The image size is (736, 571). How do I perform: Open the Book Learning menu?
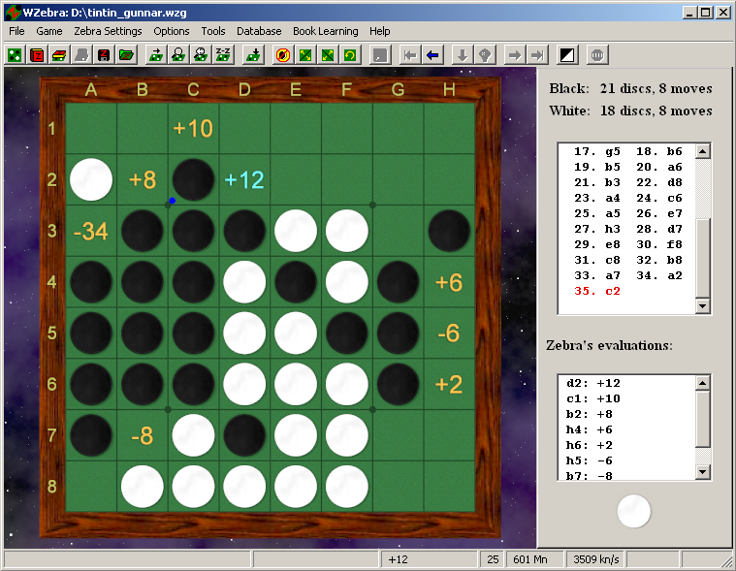[325, 31]
